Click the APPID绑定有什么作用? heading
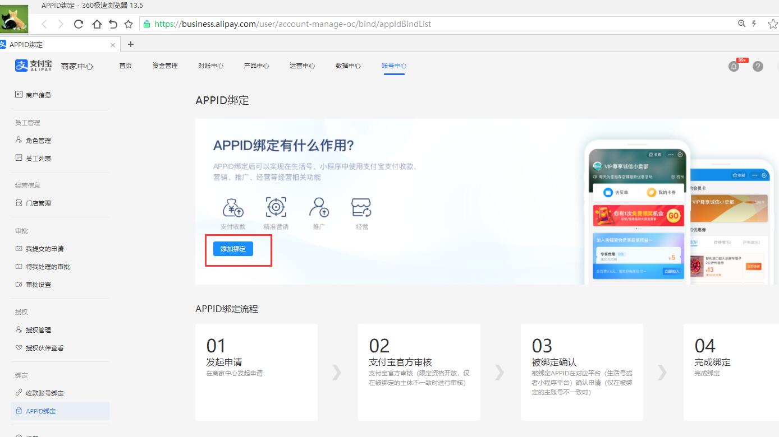 283,146
